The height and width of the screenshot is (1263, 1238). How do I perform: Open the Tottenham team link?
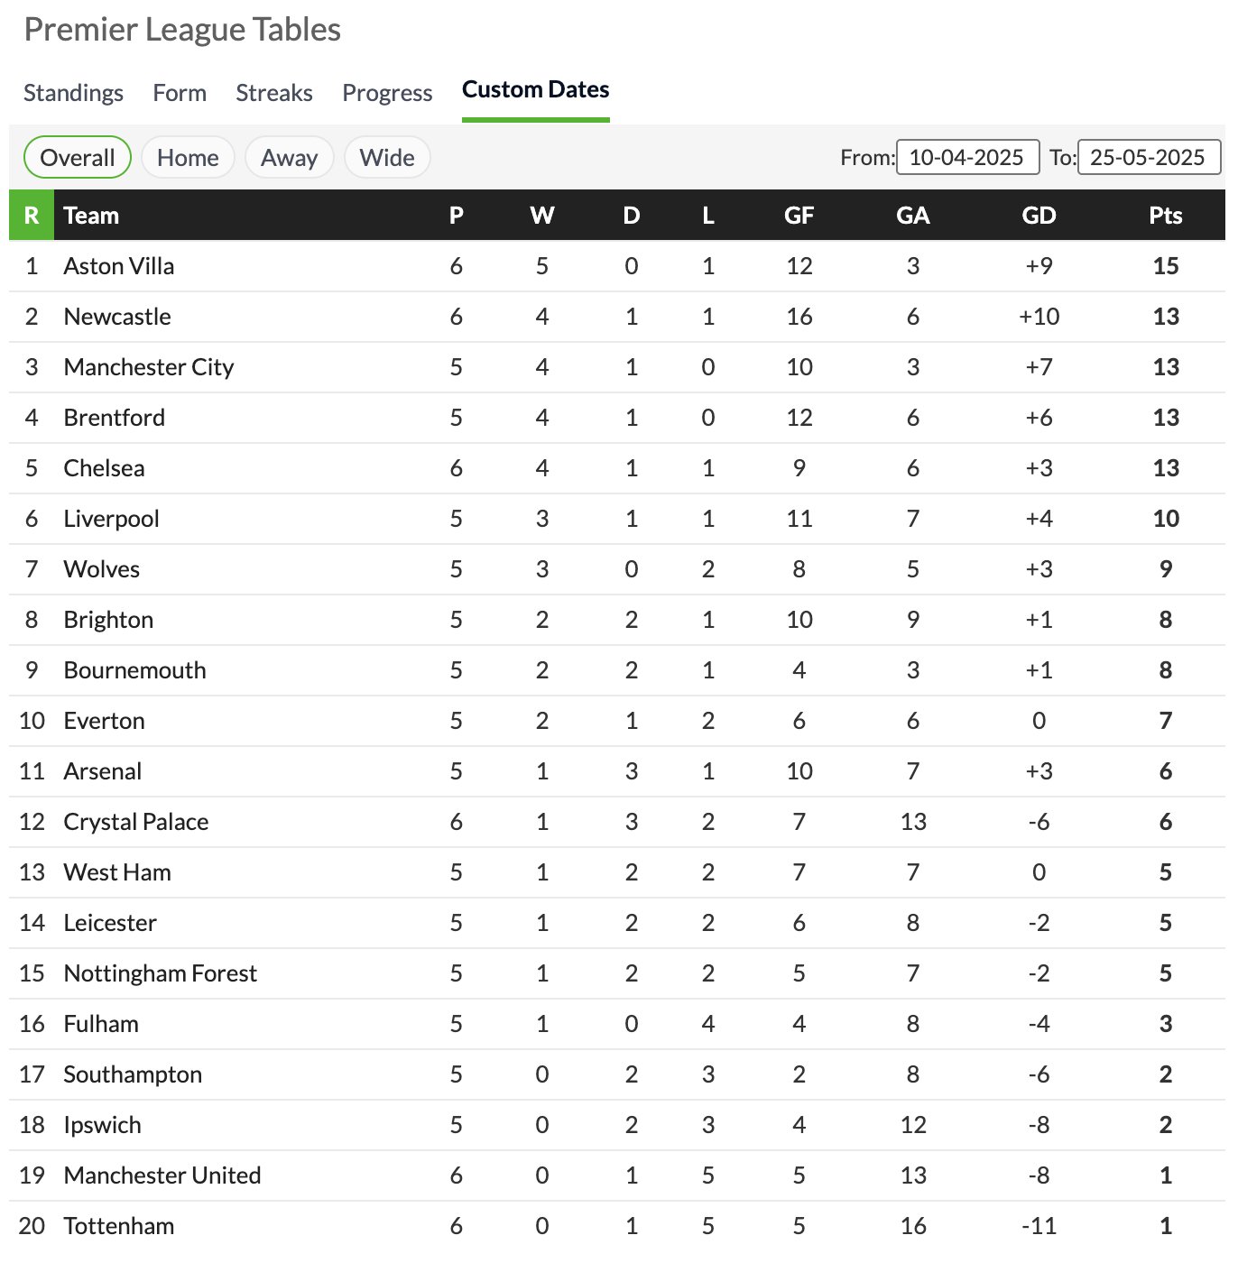(x=119, y=1226)
